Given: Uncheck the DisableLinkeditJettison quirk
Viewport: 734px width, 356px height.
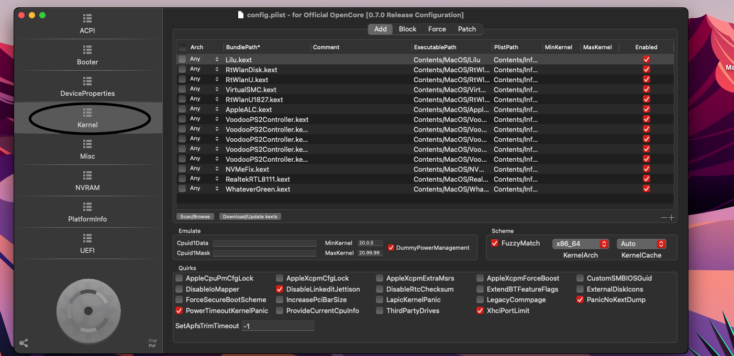Looking at the screenshot, I should pos(280,289).
